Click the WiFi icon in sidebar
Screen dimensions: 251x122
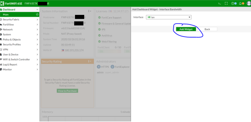click(x=1, y=59)
